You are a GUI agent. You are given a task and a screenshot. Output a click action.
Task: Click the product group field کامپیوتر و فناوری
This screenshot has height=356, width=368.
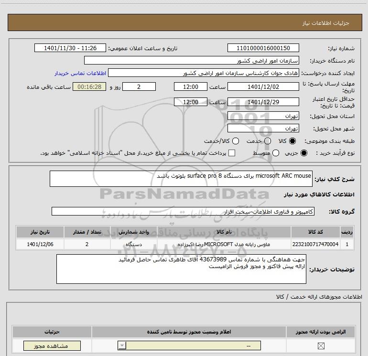click(183, 211)
